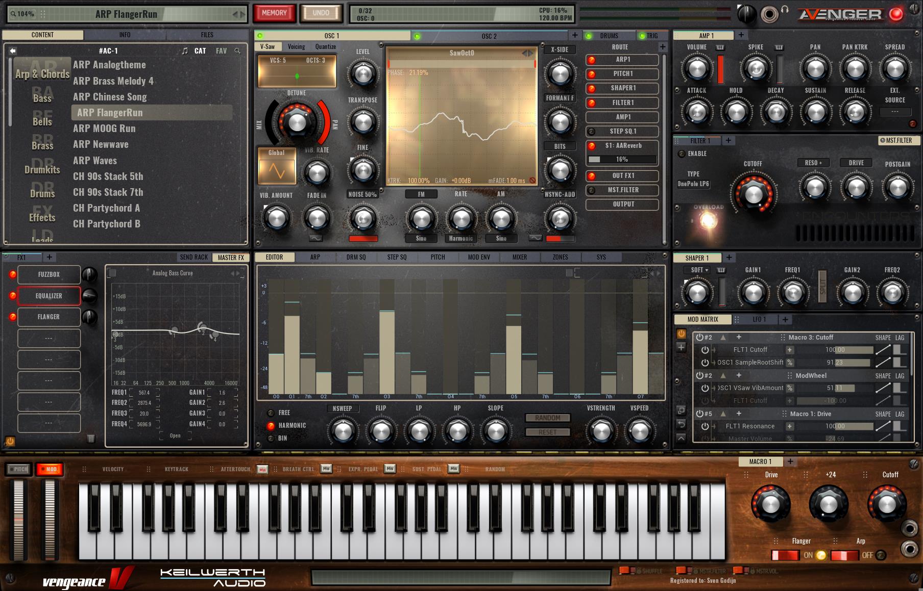Click the S1: AAReverb 16% send slider
Image resolution: width=923 pixels, height=591 pixels.
tap(622, 159)
